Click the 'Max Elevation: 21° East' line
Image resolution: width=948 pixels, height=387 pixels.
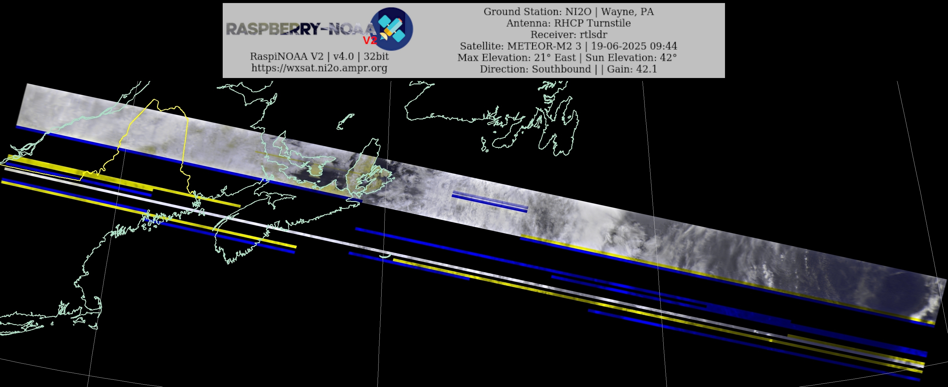[x=567, y=58]
